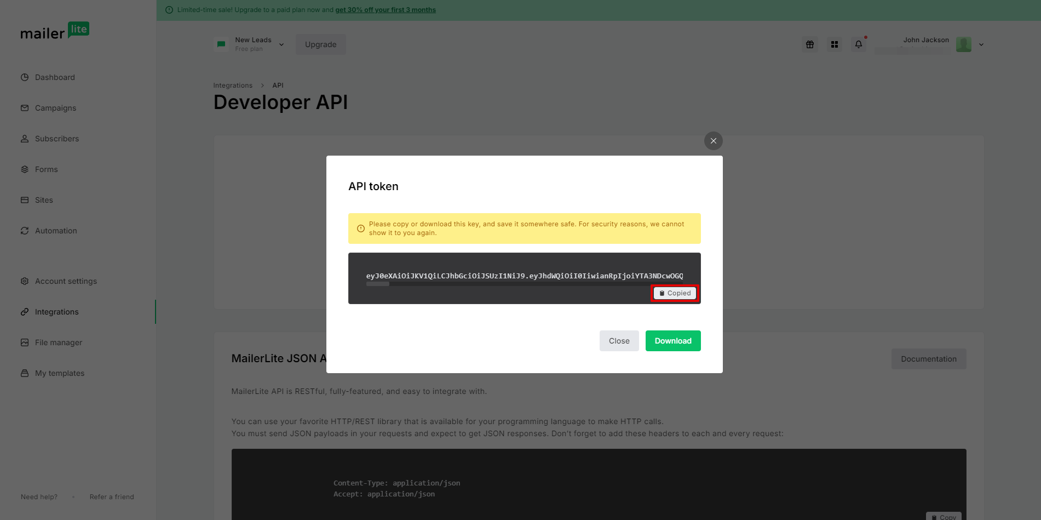
Task: Click the Dashboard pie chart icon
Action: coord(25,77)
